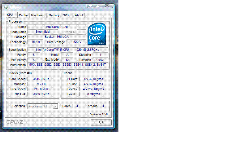The height and width of the screenshot is (148, 238).
Task: Click the Clocks (Core #0) group label
Action: point(20,73)
